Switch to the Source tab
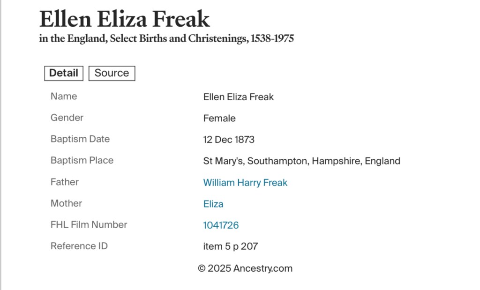The height and width of the screenshot is (290, 480). (112, 73)
